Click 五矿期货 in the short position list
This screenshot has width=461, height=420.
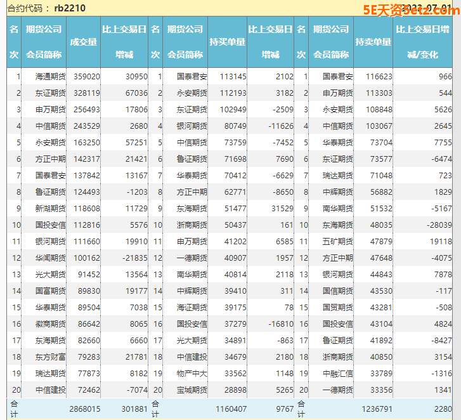(337, 242)
